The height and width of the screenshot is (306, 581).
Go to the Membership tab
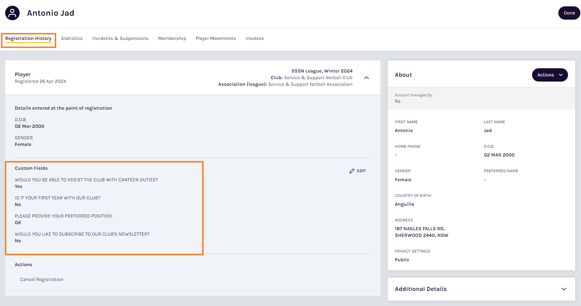pyautogui.click(x=172, y=38)
